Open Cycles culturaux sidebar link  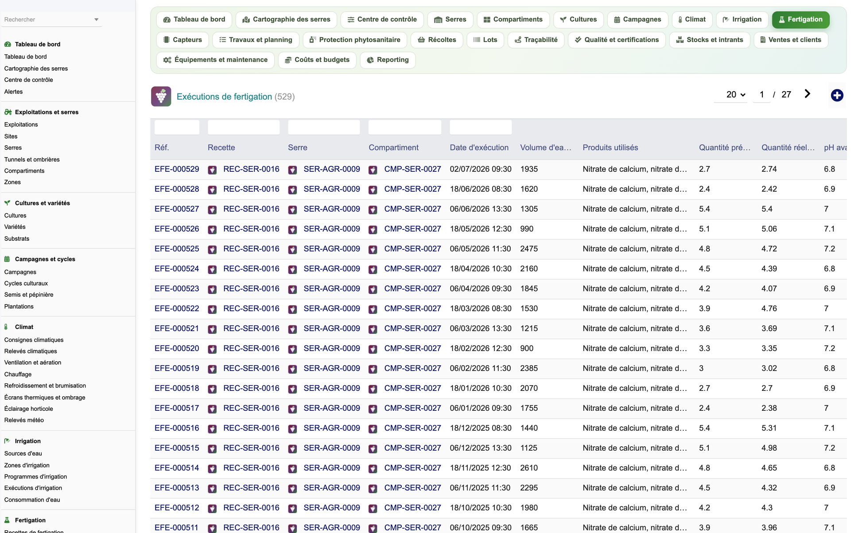pyautogui.click(x=26, y=283)
